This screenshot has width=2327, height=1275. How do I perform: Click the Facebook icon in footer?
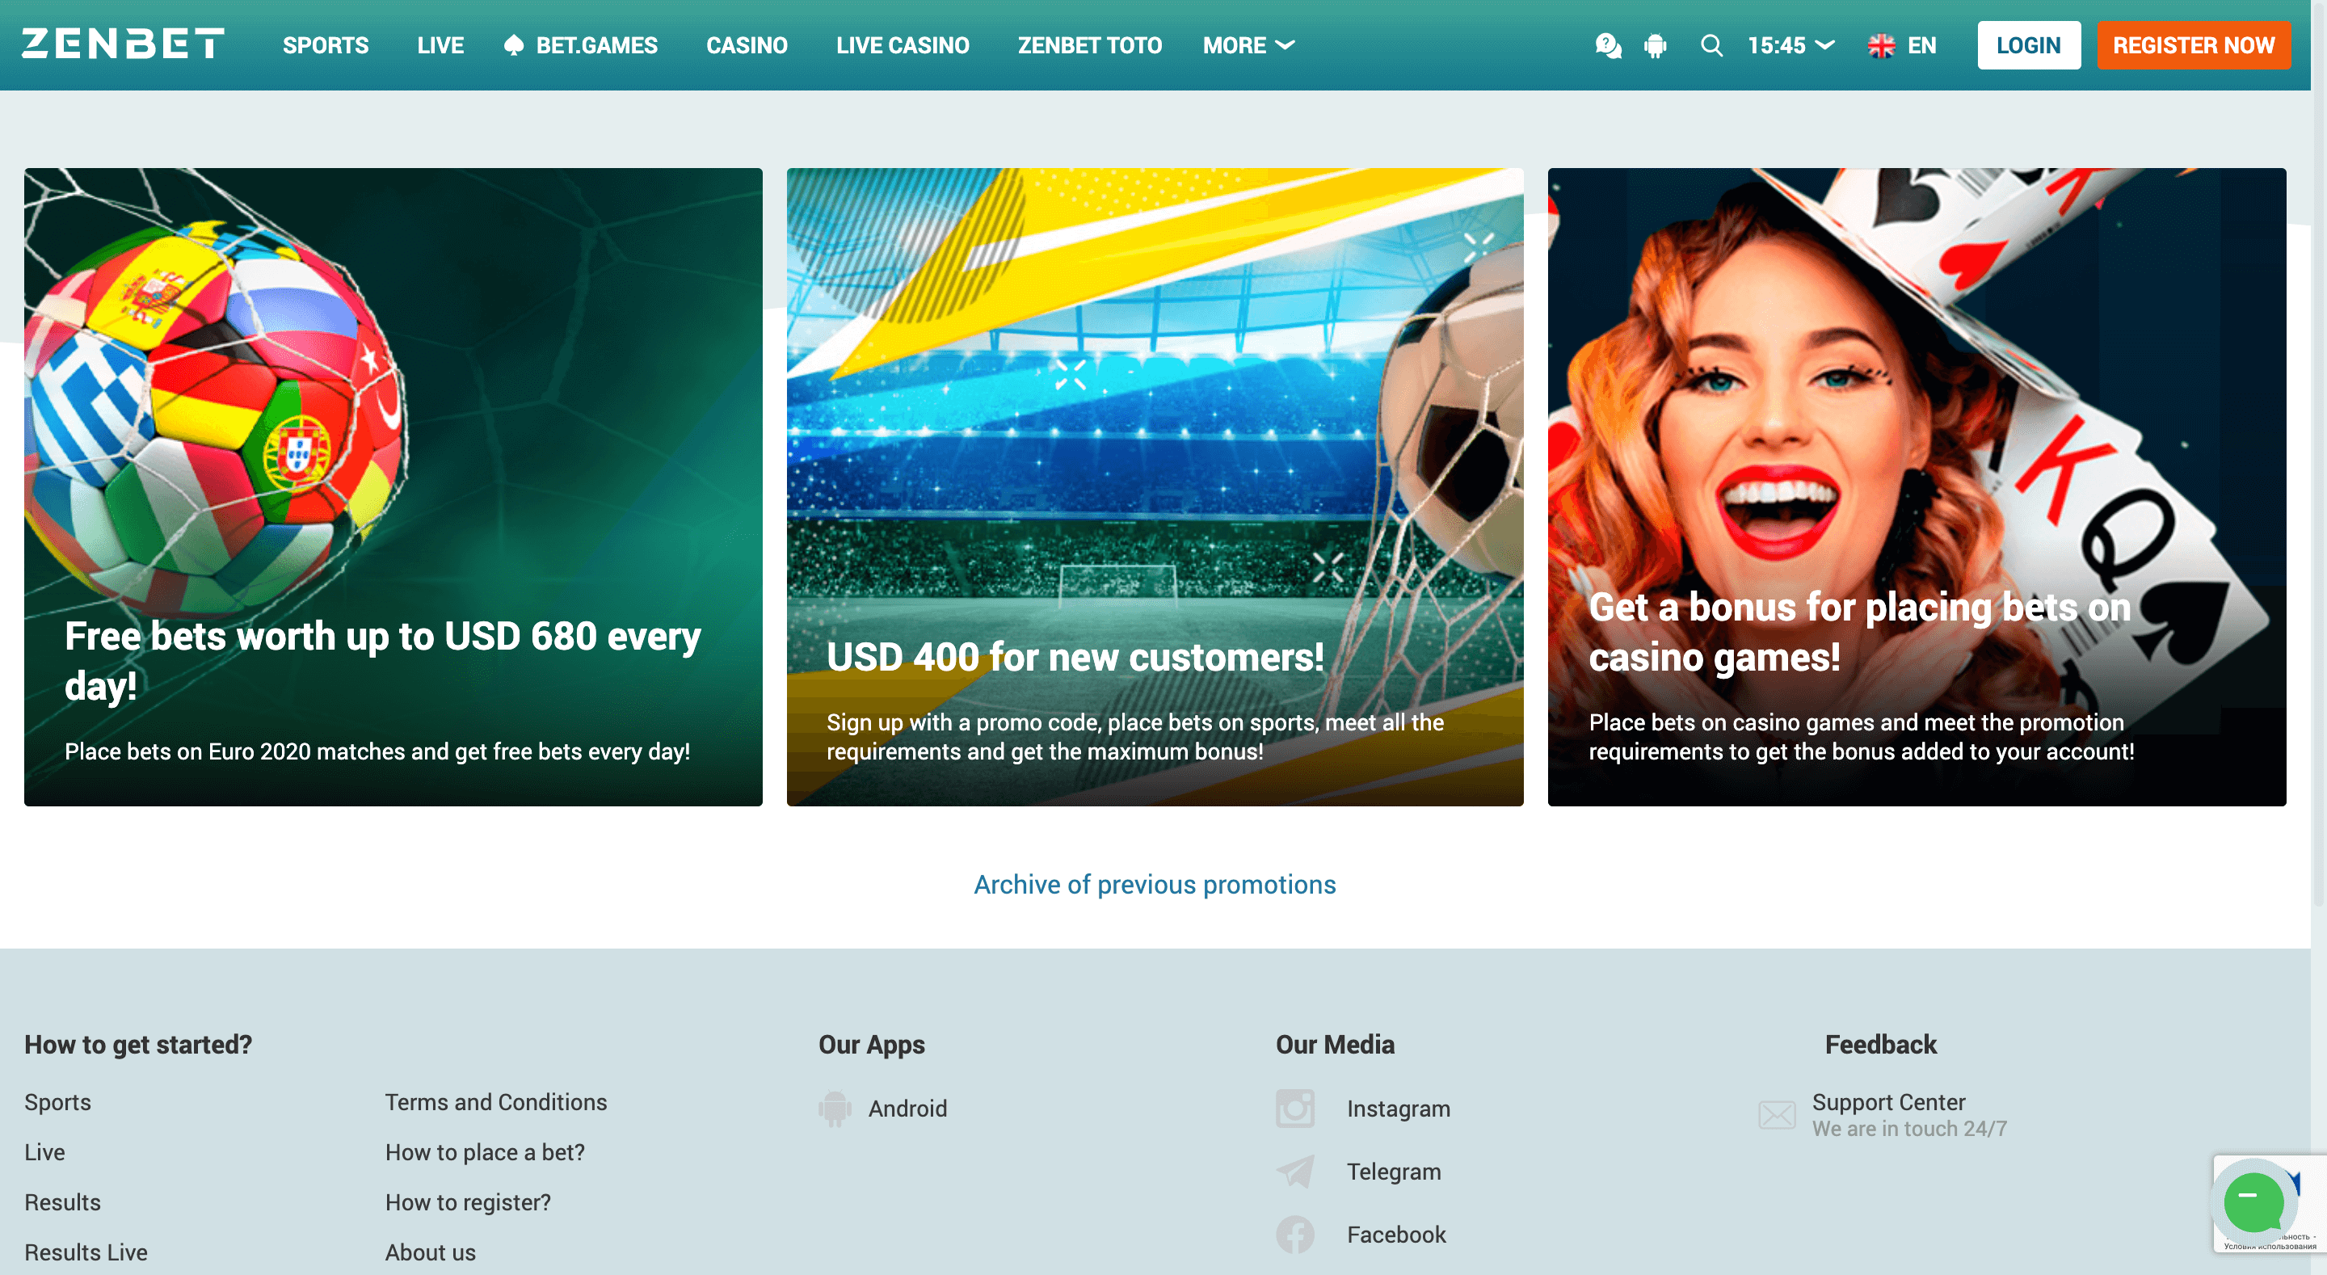point(1294,1235)
